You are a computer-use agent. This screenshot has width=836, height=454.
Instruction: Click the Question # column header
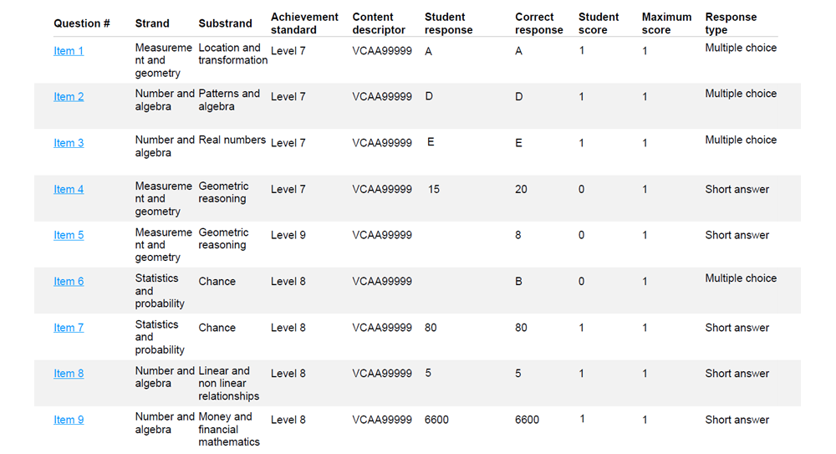(82, 23)
